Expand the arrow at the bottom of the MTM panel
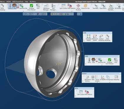 (89, 97)
